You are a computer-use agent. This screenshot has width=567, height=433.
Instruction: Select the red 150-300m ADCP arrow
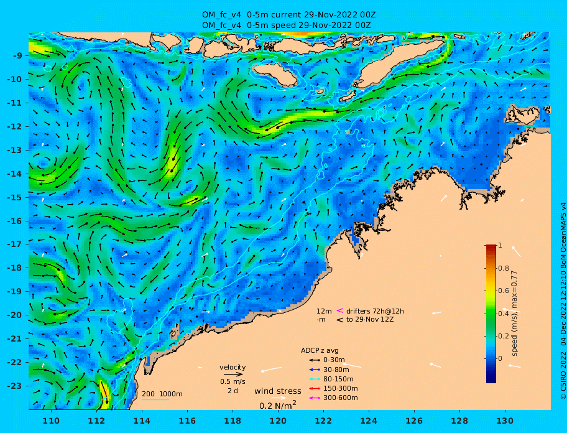tap(315, 389)
